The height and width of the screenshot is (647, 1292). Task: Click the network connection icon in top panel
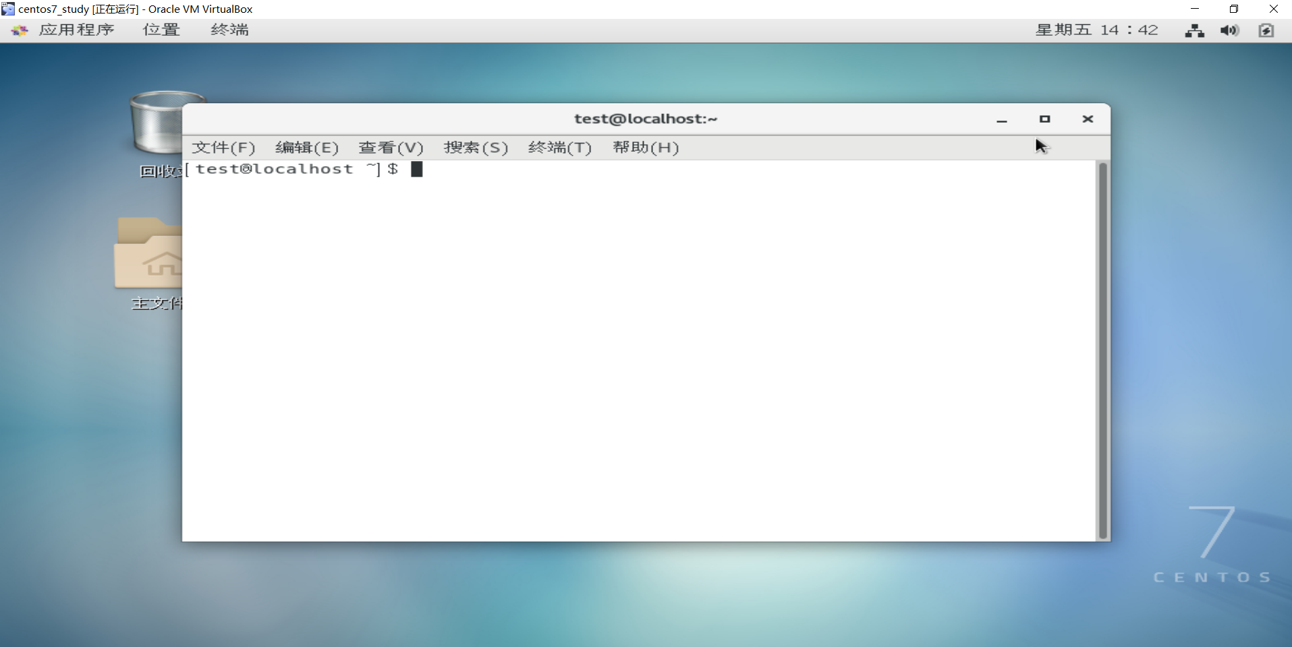tap(1195, 30)
